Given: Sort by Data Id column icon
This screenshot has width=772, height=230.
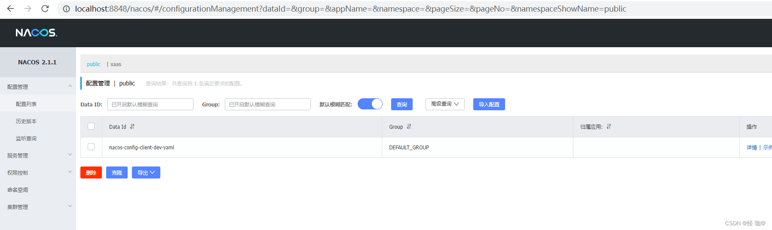Looking at the screenshot, I should [132, 127].
